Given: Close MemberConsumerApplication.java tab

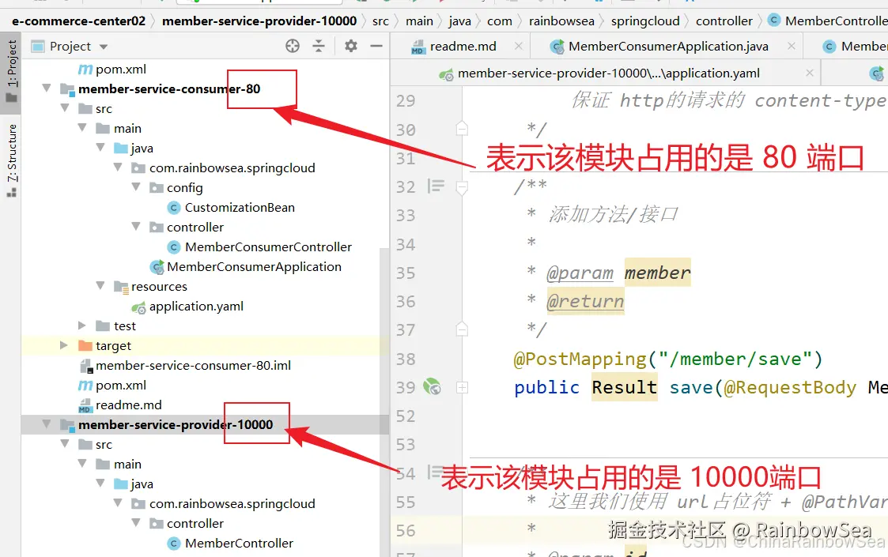Looking at the screenshot, I should [x=792, y=46].
